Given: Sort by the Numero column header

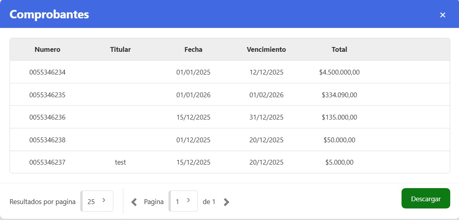Looking at the screenshot, I should (x=47, y=50).
